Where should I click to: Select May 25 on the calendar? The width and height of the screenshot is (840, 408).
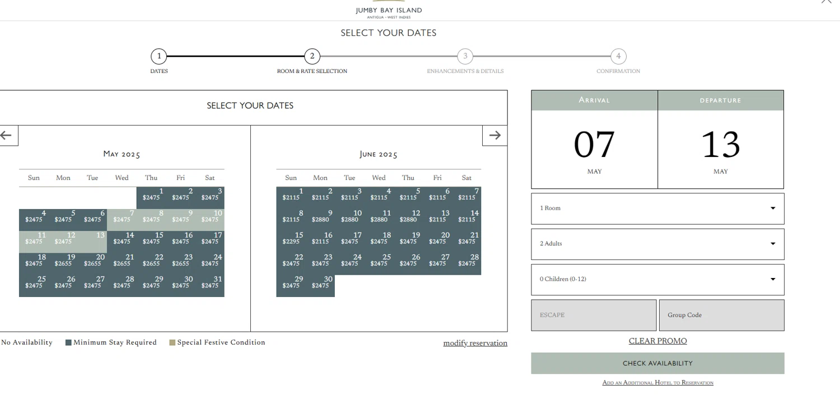(34, 286)
